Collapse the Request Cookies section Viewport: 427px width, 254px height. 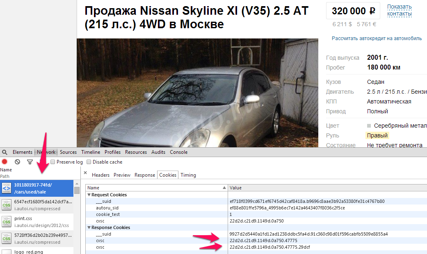click(89, 195)
